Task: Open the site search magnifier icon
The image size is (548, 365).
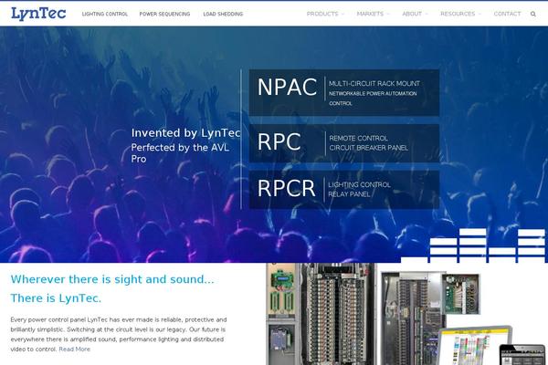Action: (533, 14)
